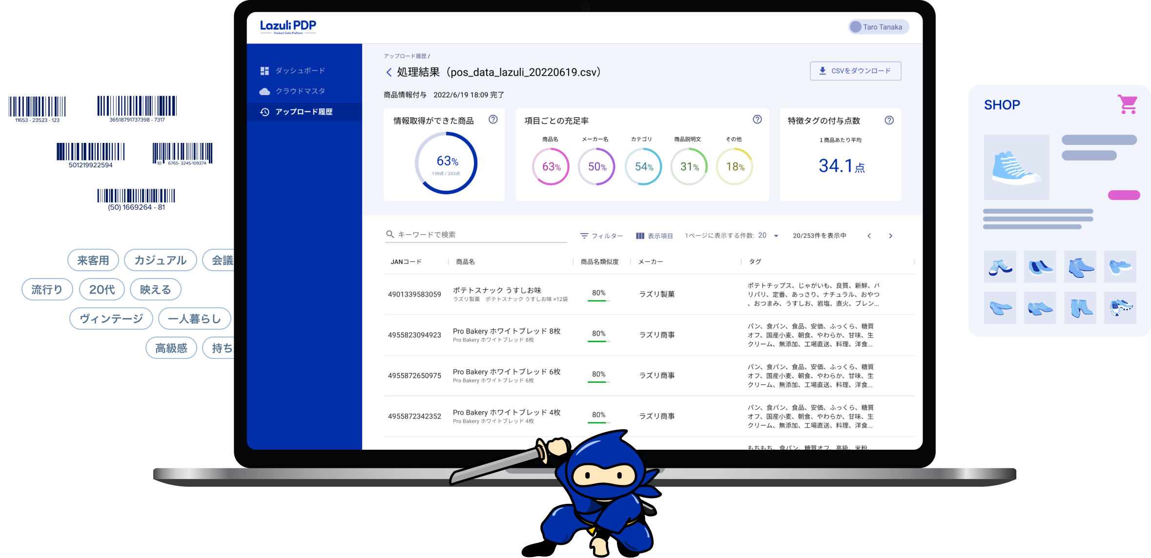This screenshot has height=558, width=1151.
Task: Click the SHOP shopping cart icon
Action: pyautogui.click(x=1128, y=104)
